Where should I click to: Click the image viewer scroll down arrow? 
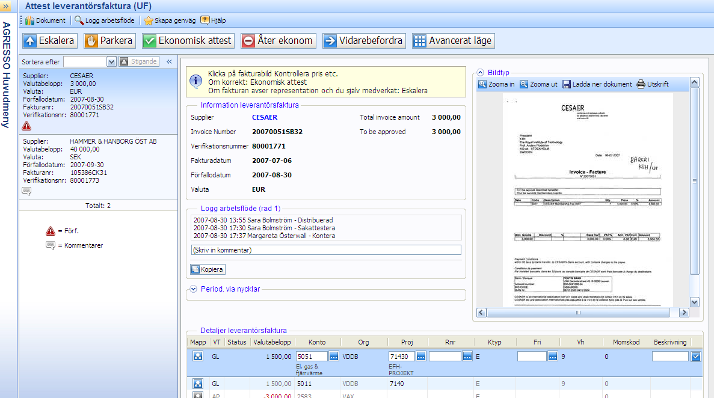(x=694, y=302)
